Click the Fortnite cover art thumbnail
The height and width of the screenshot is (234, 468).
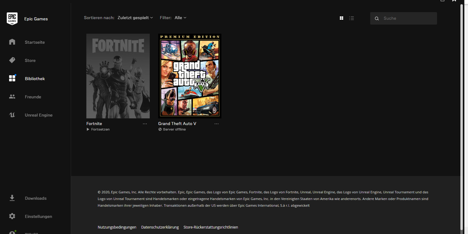pyautogui.click(x=118, y=76)
